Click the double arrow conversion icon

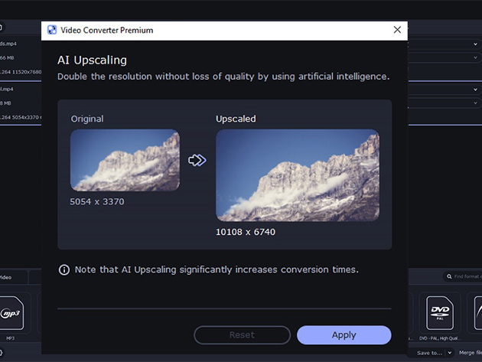[x=197, y=160]
